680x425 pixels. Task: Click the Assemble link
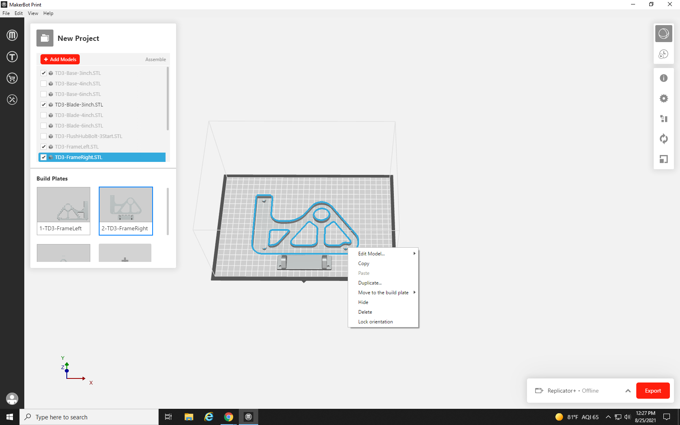coord(155,59)
